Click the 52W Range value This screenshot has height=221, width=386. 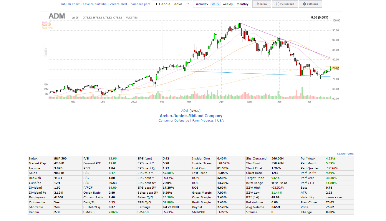tap(279, 183)
